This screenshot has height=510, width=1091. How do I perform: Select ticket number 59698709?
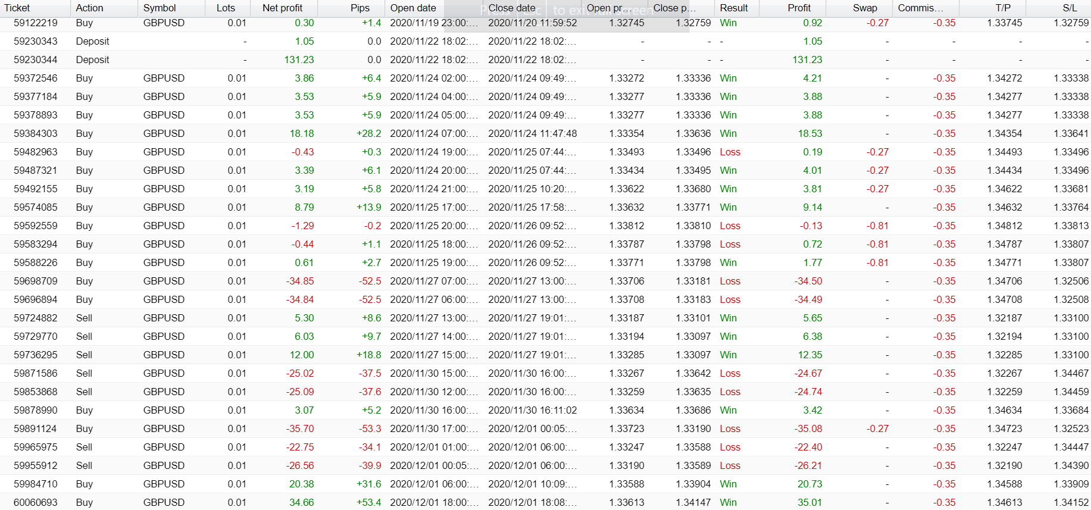36,281
